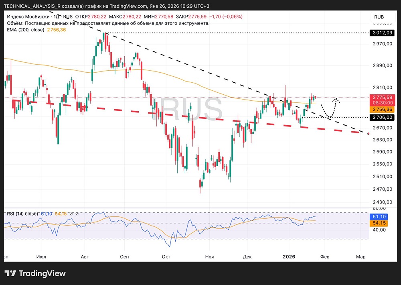The image size is (401, 285).
Task: Click the black 3012,09 price axis label
Action: 383,33
